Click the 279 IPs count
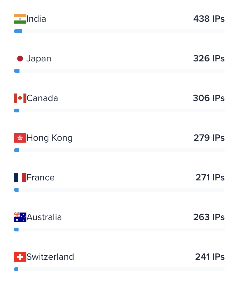This screenshot has width=240, height=284. coord(209,138)
